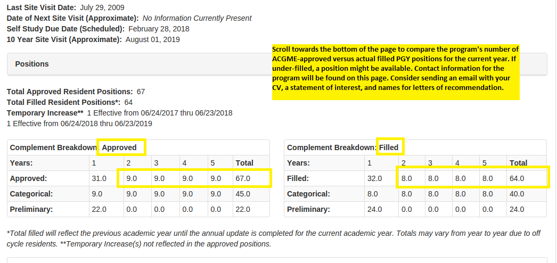Expand the Positions panel header

point(32,64)
